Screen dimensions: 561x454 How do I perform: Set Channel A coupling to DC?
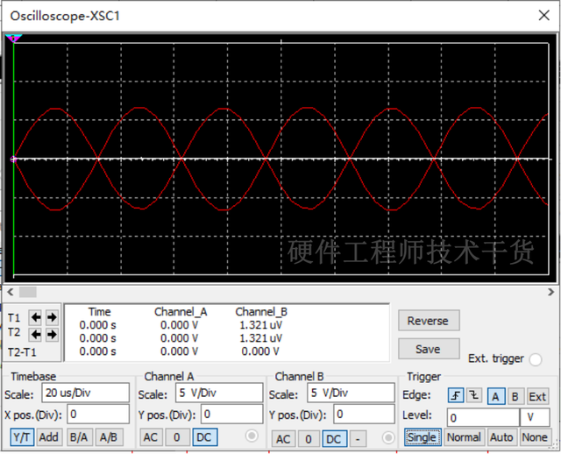[x=204, y=437]
